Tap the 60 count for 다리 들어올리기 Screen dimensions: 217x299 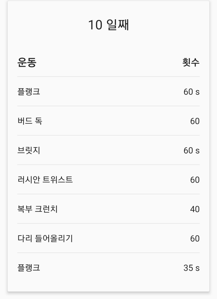pyautogui.click(x=195, y=239)
